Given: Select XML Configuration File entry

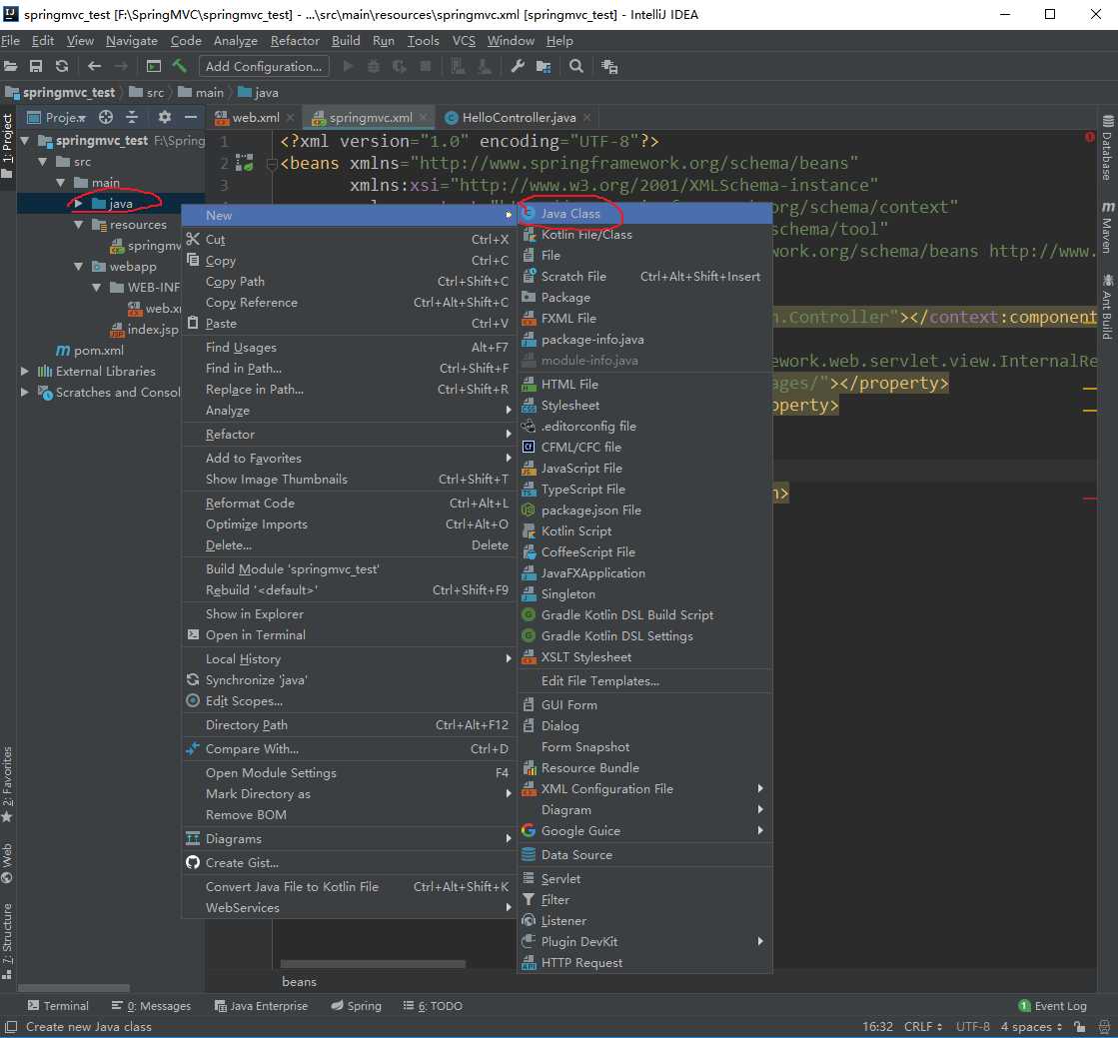Looking at the screenshot, I should point(644,788).
